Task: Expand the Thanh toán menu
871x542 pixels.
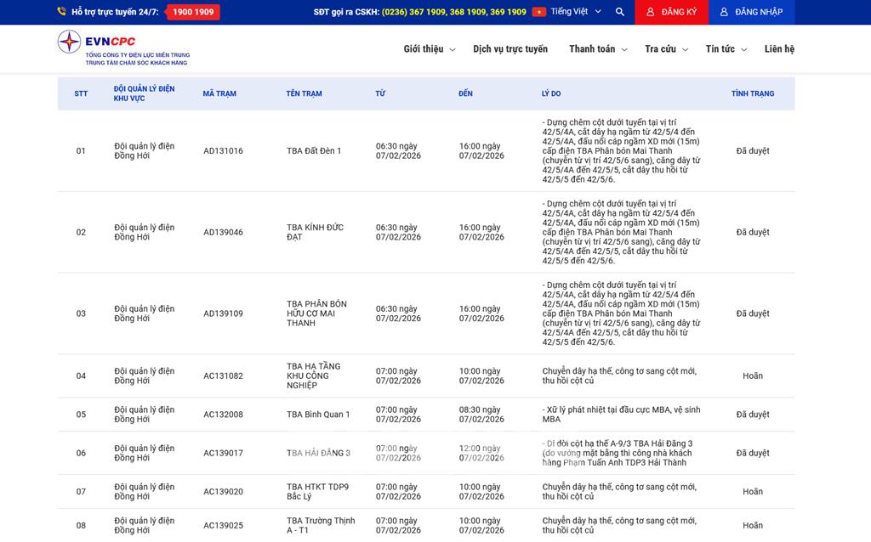Action: click(x=597, y=49)
